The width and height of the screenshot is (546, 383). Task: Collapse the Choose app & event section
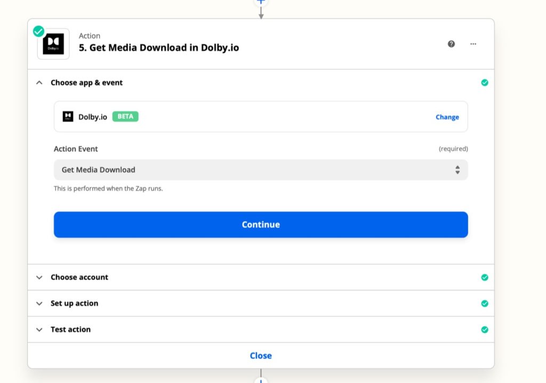pyautogui.click(x=39, y=83)
